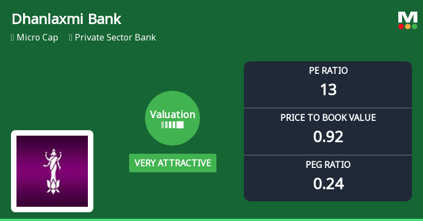Click the valuation bar meter indicator
The height and width of the screenshot is (221, 423).
pos(172,125)
